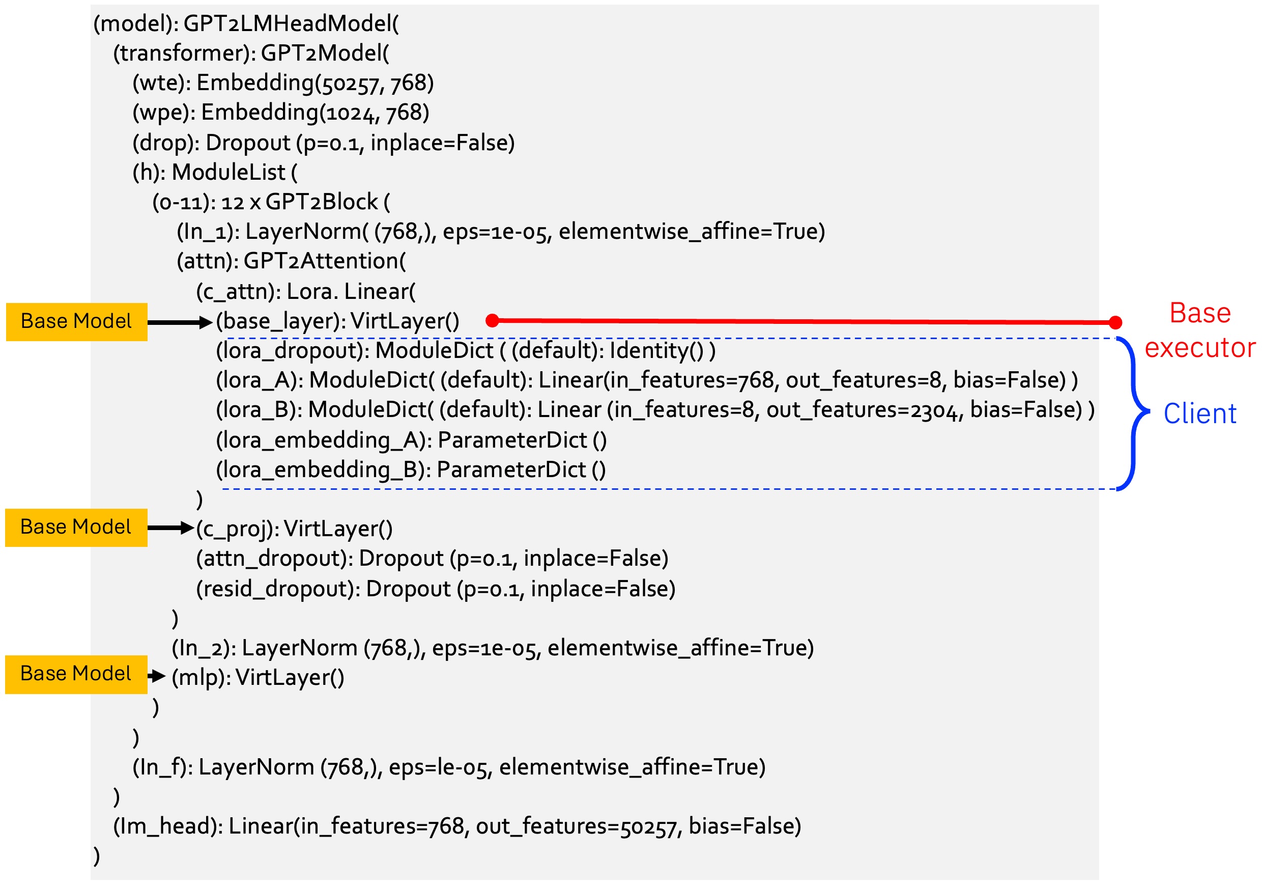
Task: Click the black arrow pointing to base_layer
Action: [179, 323]
